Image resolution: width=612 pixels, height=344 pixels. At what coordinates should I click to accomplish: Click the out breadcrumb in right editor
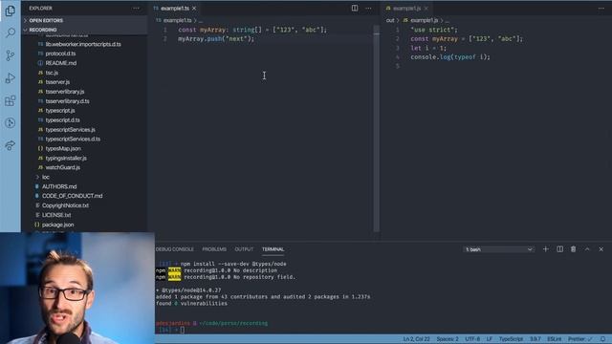tap(390, 20)
